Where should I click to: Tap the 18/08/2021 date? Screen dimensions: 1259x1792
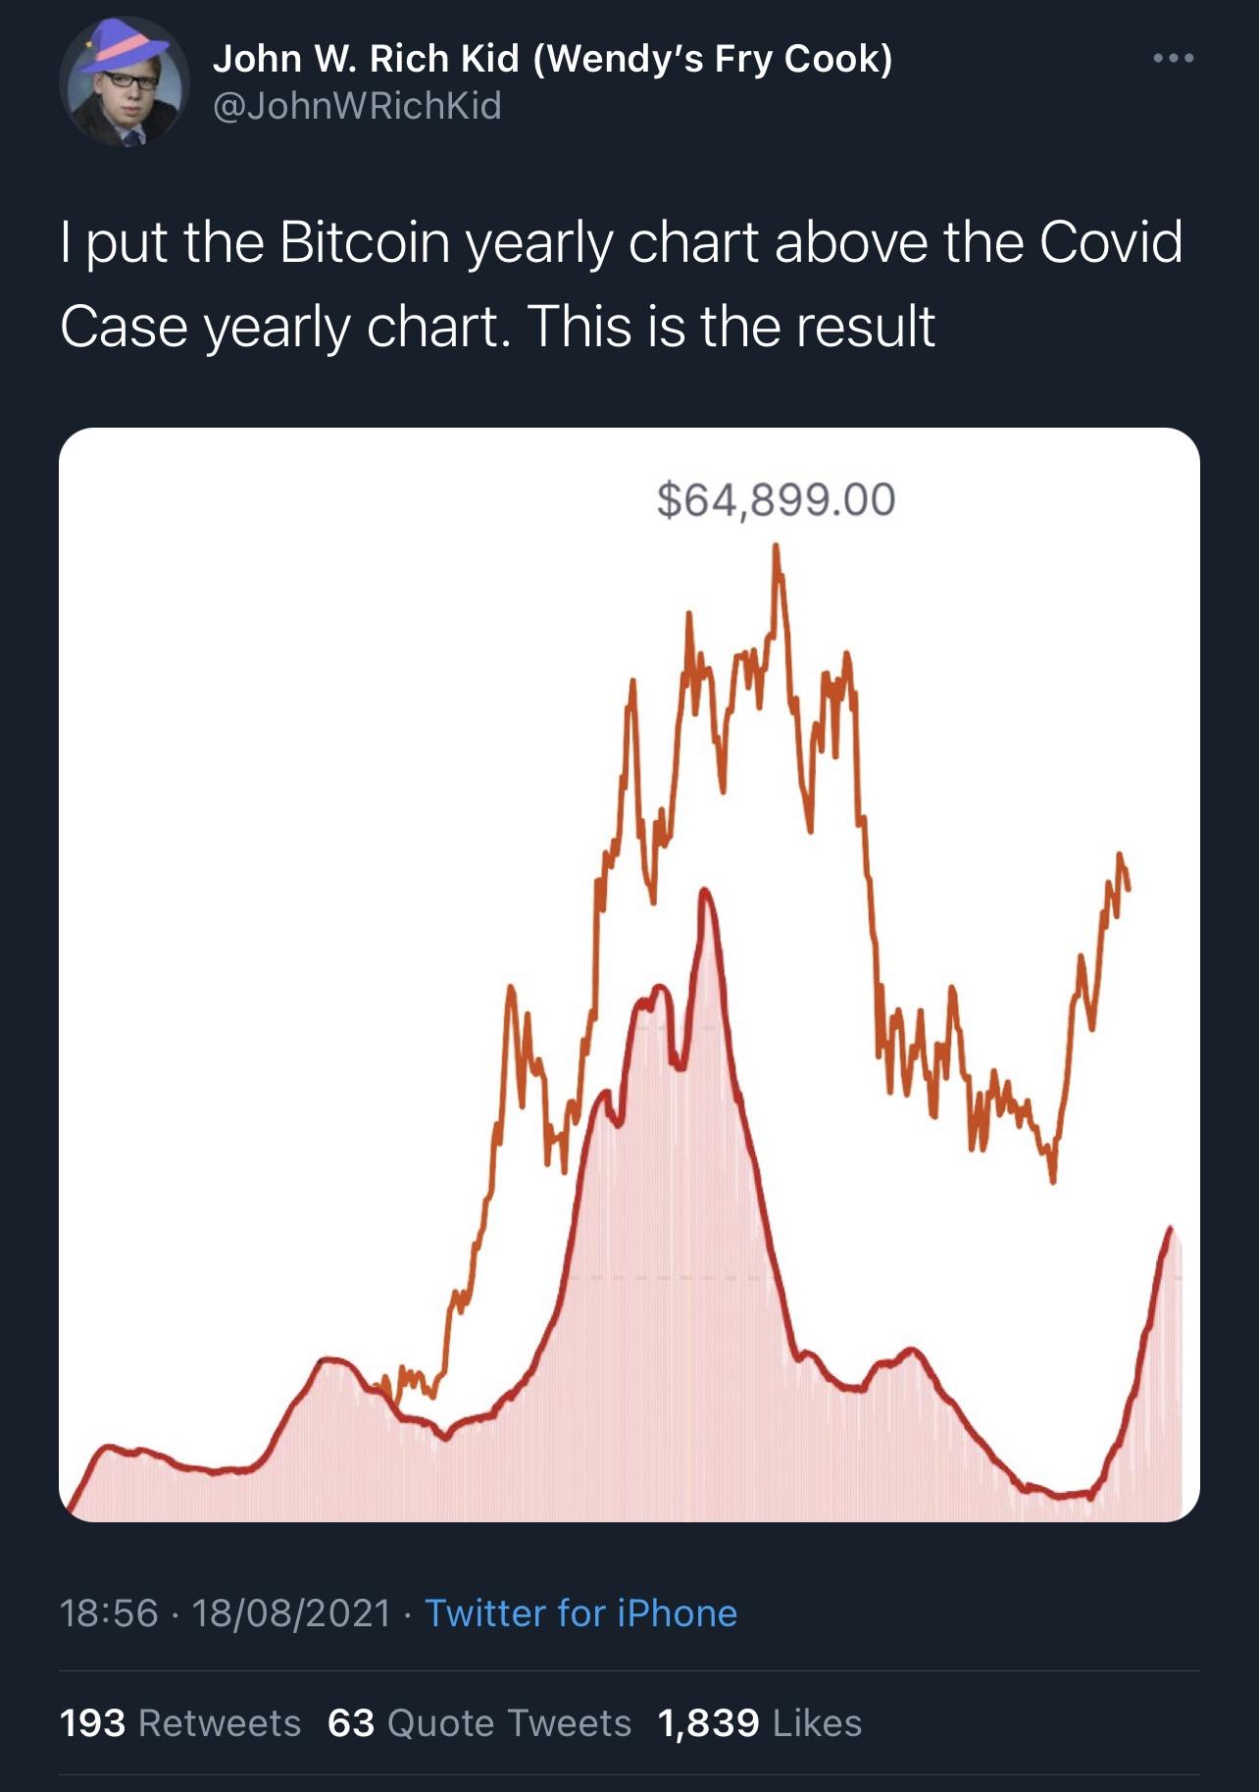coord(291,1613)
